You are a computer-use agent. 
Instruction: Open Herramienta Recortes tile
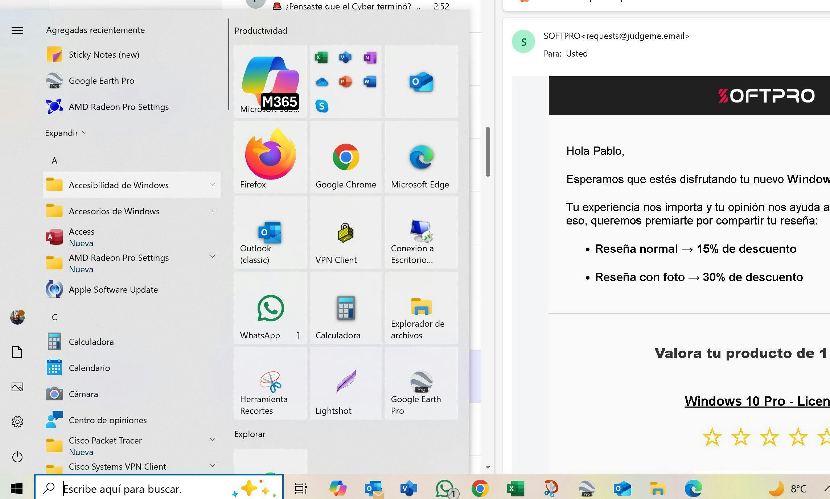(270, 383)
